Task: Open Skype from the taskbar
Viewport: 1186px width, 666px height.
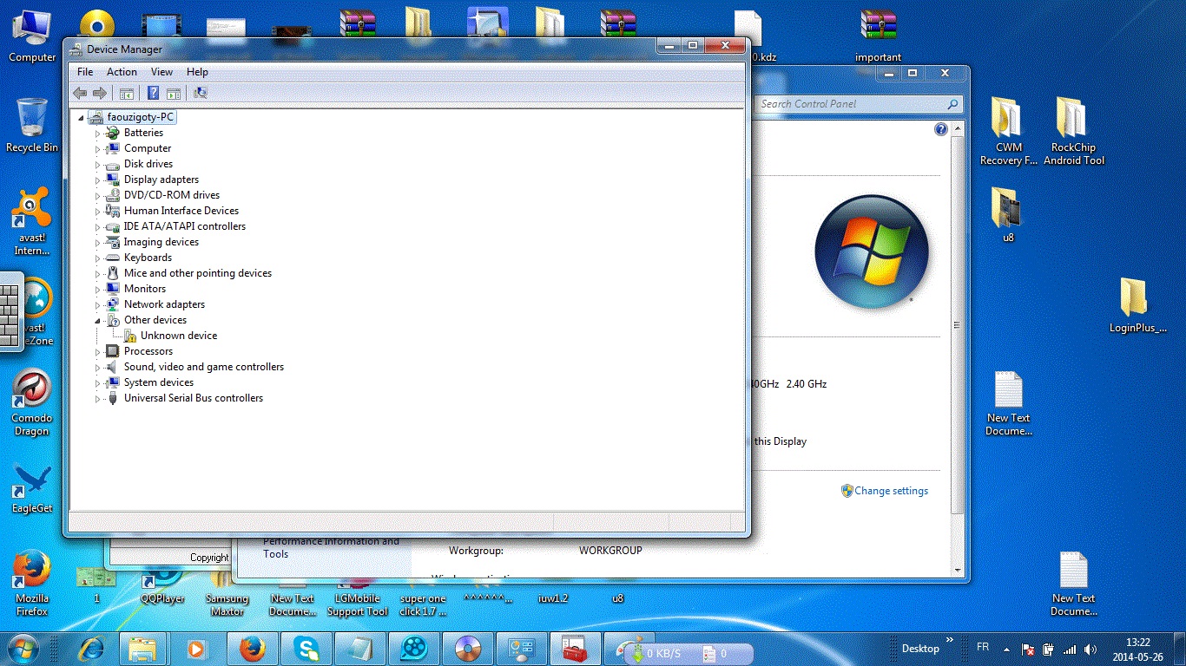Action: point(306,648)
